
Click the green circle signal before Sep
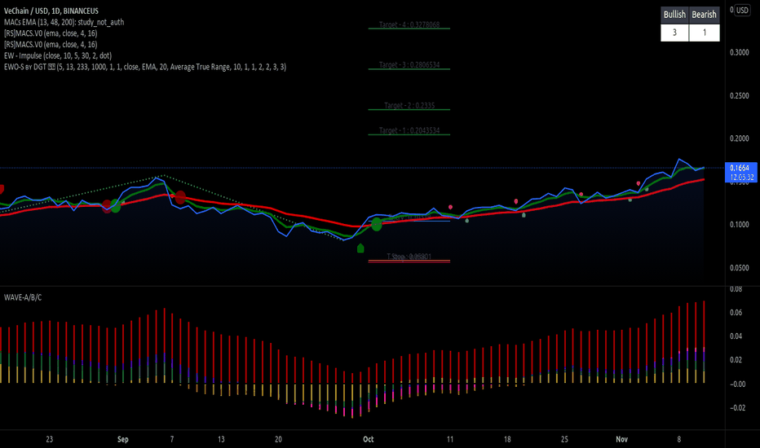pos(115,206)
